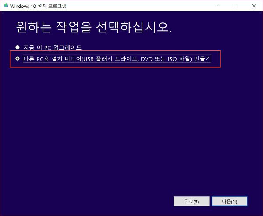263x216 pixels.
Task: Select the '다른 PC용 설치 미디어' radio button
Action: coord(18,58)
